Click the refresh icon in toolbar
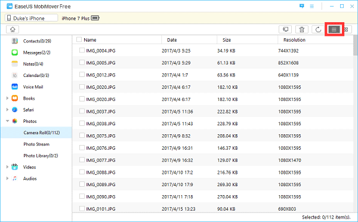 pos(318,29)
